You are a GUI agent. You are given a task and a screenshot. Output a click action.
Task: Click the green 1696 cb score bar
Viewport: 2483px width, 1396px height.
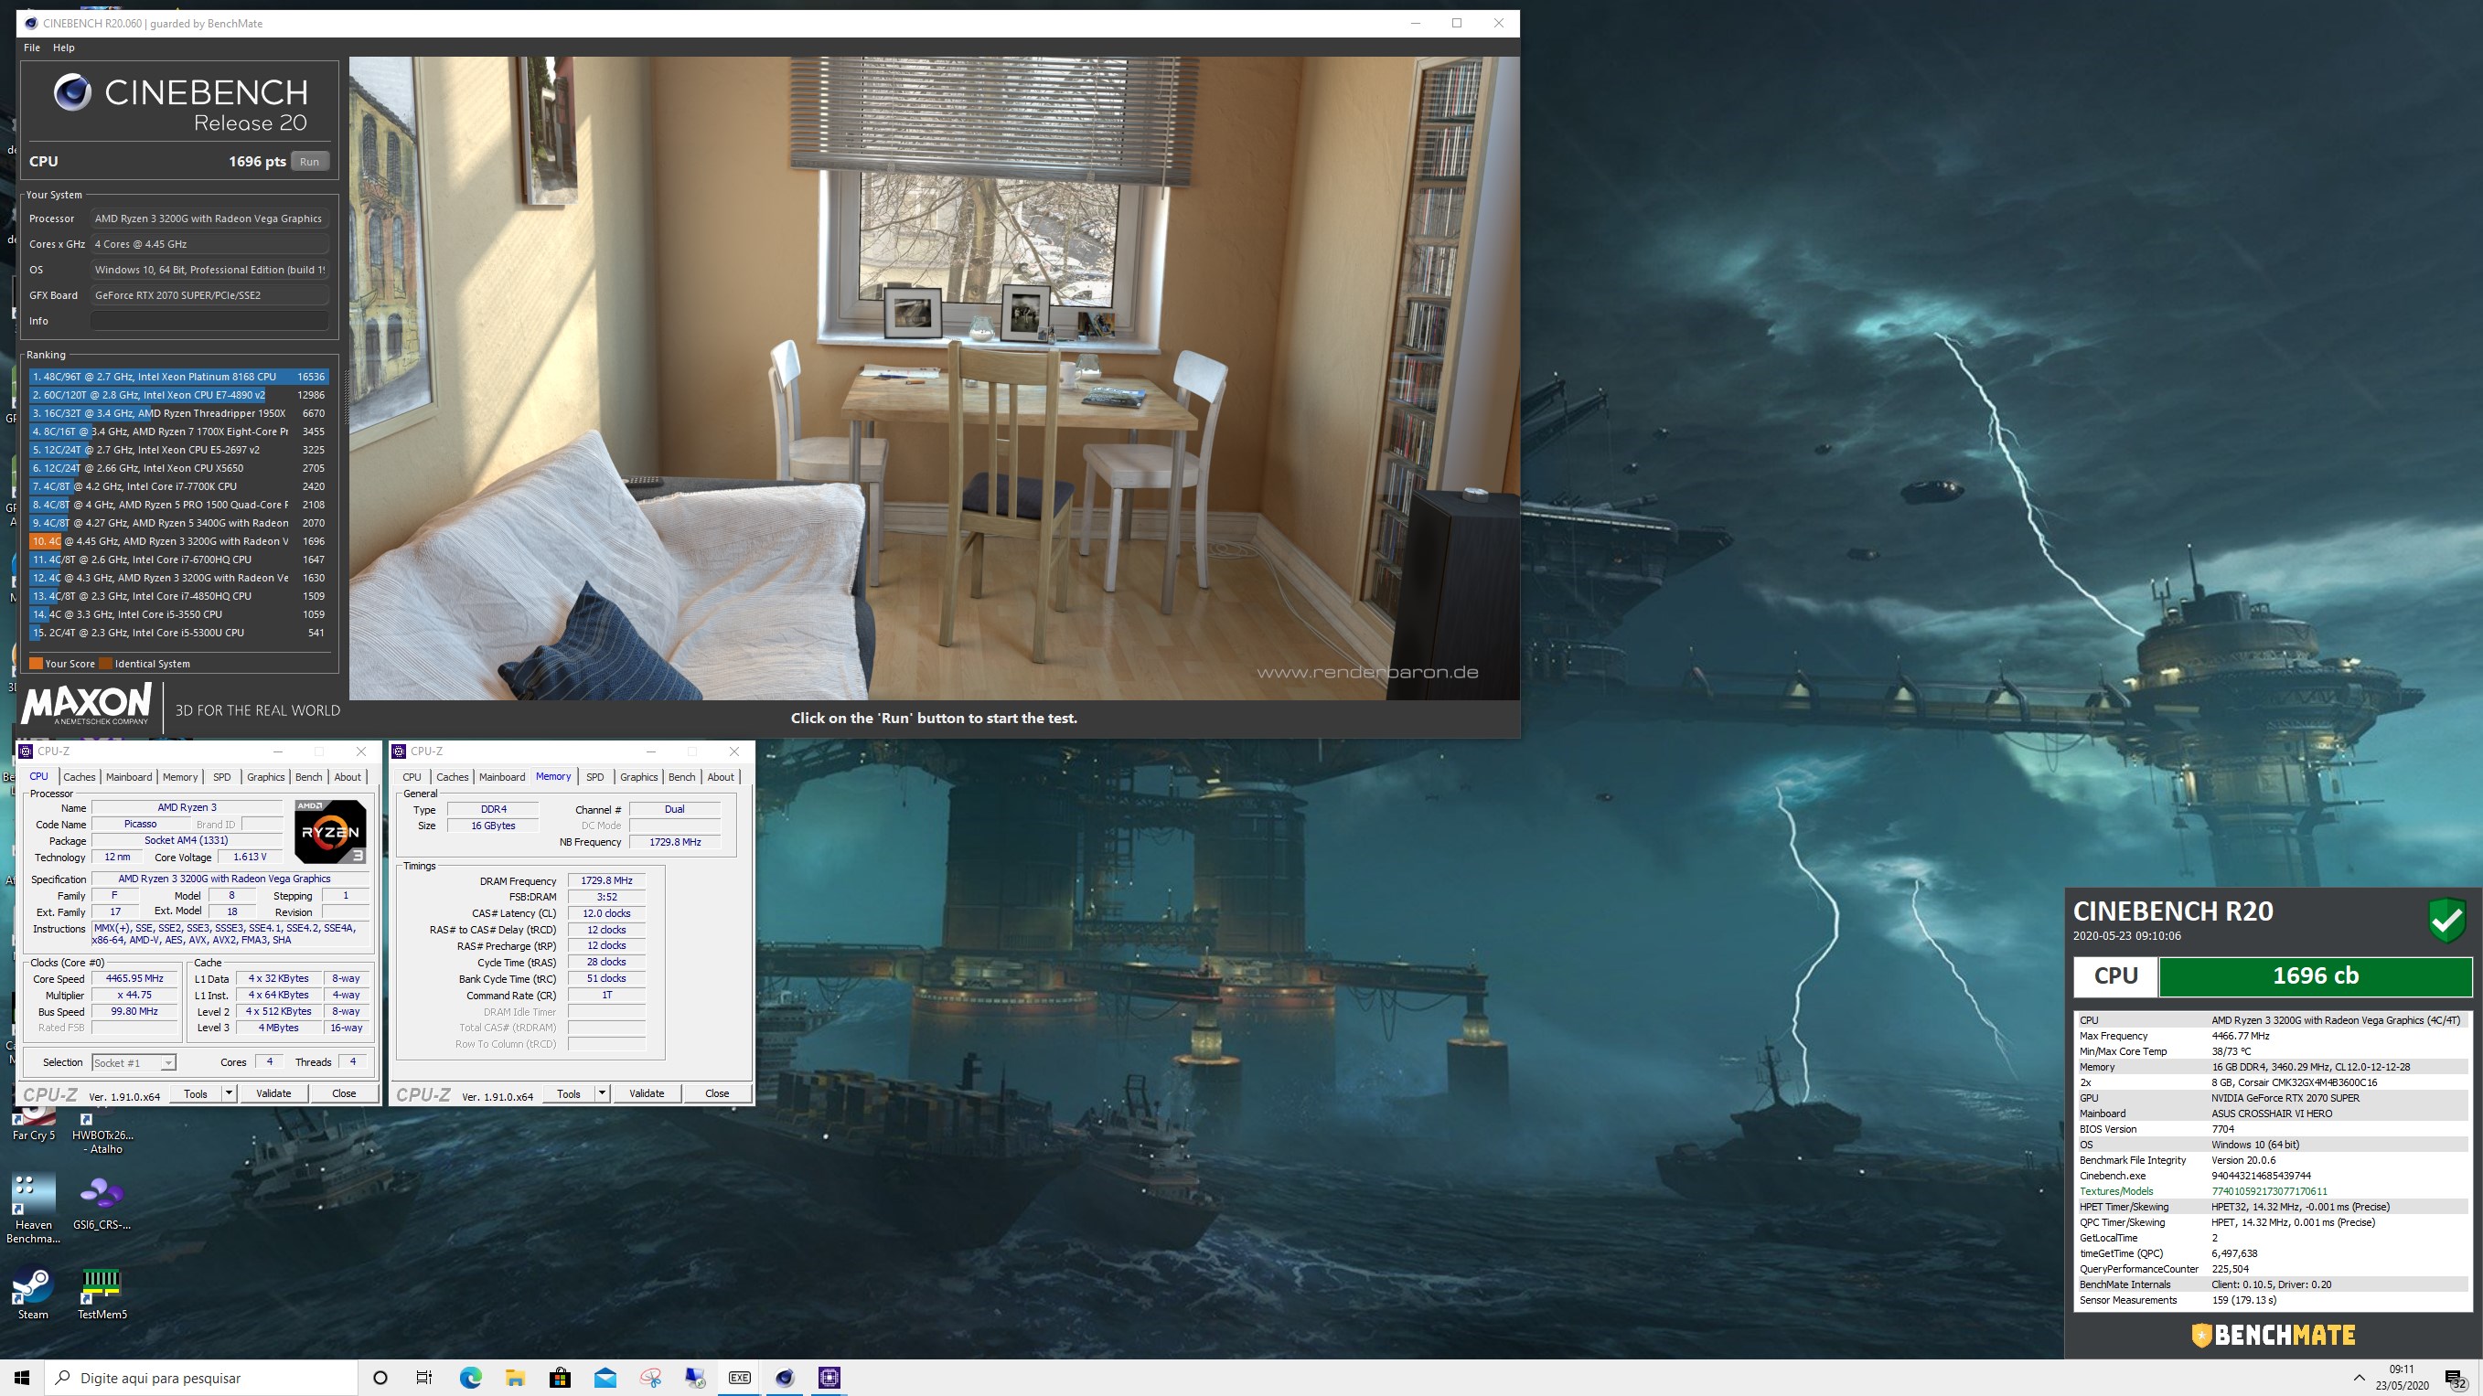[2316, 976]
